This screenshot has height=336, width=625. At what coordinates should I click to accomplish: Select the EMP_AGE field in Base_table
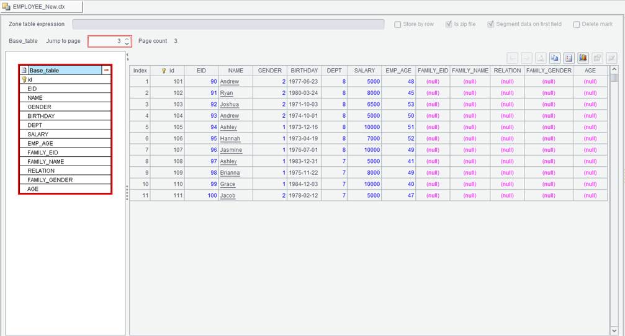pyautogui.click(x=65, y=143)
